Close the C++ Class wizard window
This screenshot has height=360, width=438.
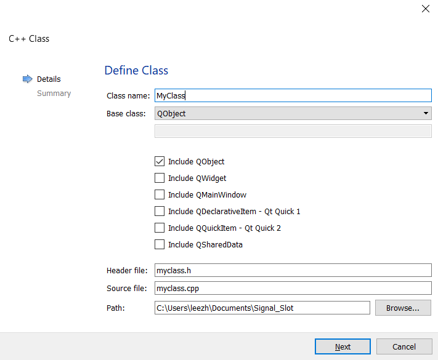[x=425, y=9]
